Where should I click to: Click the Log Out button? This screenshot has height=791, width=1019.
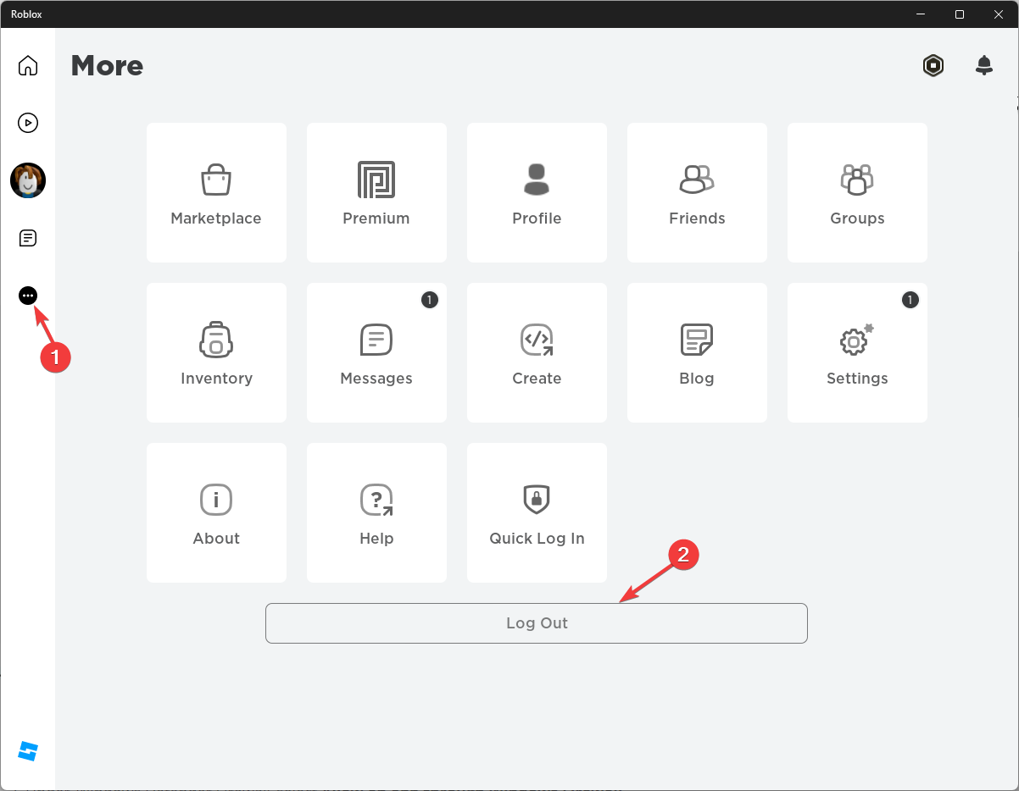[537, 623]
